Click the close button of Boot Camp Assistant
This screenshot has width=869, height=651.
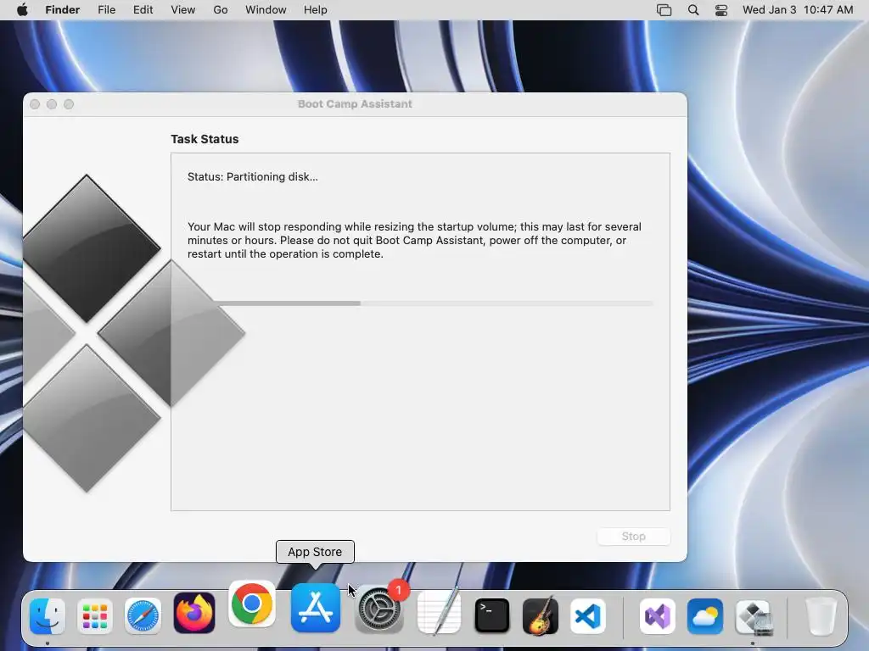[x=35, y=104]
